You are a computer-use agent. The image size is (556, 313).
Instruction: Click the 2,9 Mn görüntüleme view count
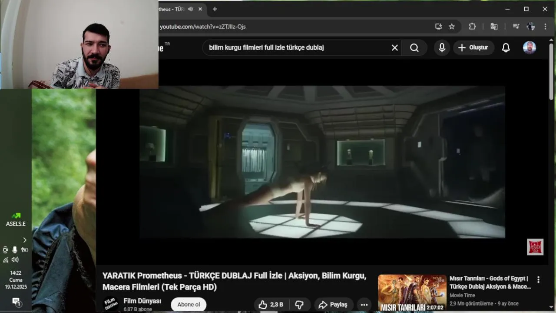(x=471, y=303)
